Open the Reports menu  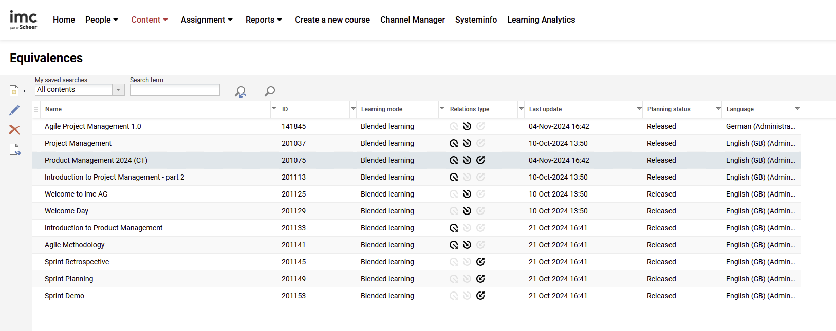click(263, 20)
